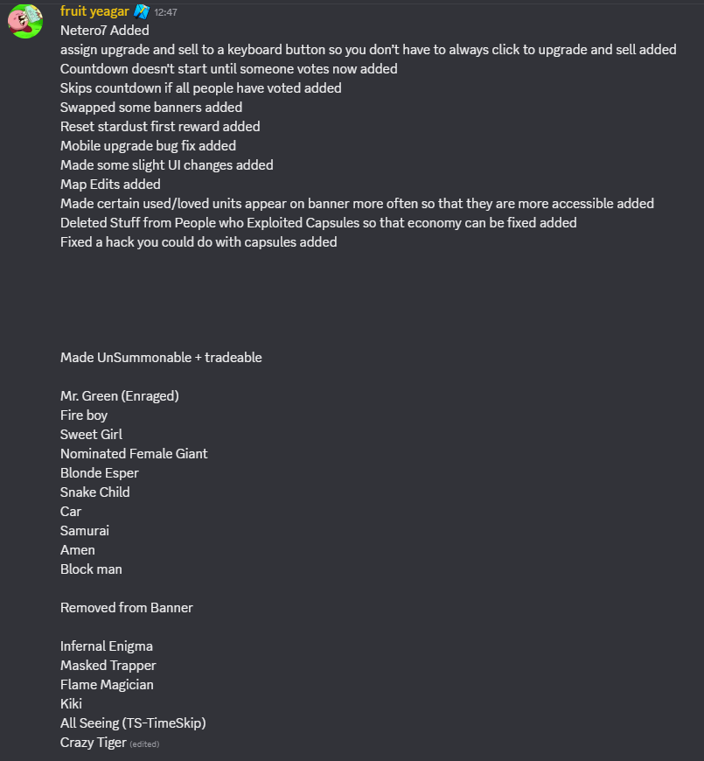Click the blue role badge icon beside fruit yeagar

[141, 12]
